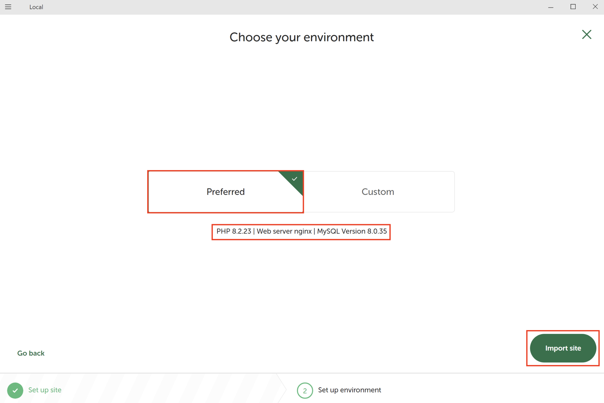The image size is (604, 403).
Task: Click the Choose your environment heading
Action: point(301,37)
